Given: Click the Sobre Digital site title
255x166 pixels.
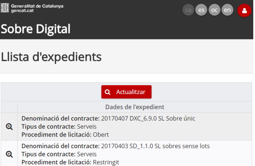Looking at the screenshot, I should point(36,29).
